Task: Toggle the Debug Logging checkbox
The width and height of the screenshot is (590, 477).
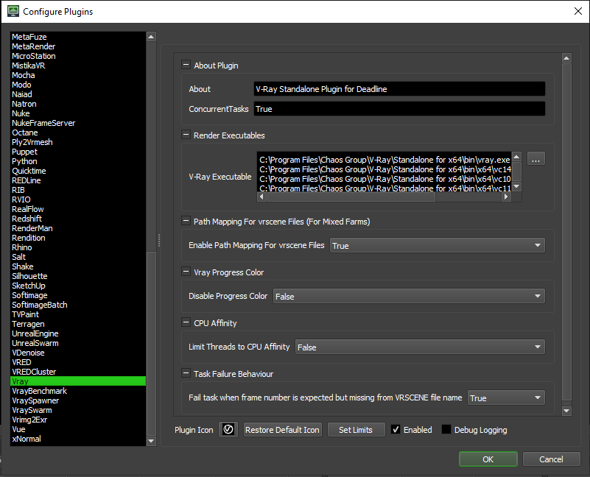Action: tap(446, 429)
